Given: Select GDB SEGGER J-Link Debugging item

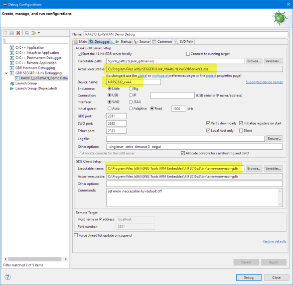Looking at the screenshot, I should (38, 73).
